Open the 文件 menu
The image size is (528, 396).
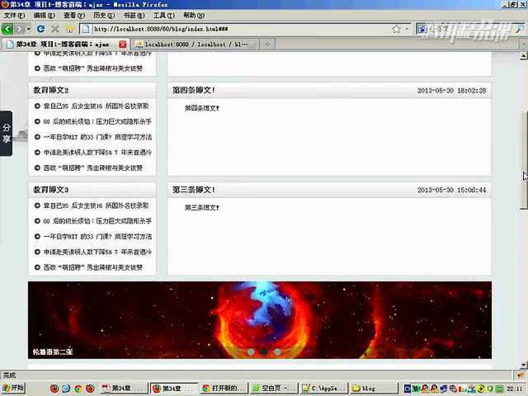pyautogui.click(x=14, y=15)
